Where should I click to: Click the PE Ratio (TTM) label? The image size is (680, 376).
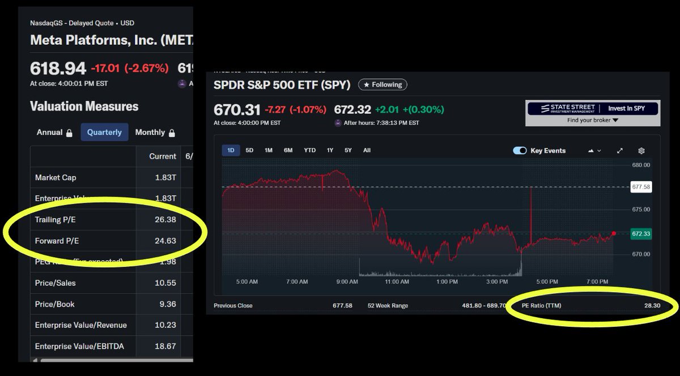click(x=542, y=306)
